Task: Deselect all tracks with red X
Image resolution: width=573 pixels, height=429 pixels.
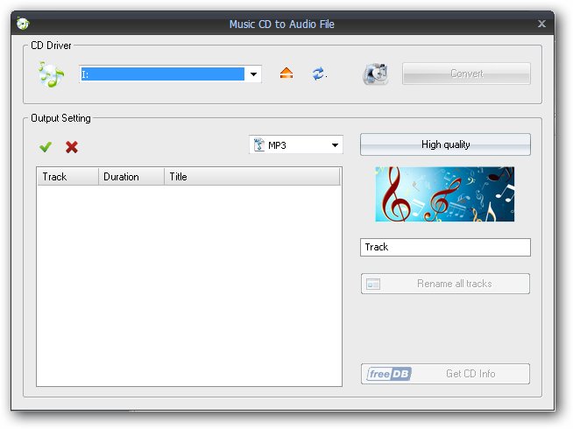Action: (x=72, y=147)
